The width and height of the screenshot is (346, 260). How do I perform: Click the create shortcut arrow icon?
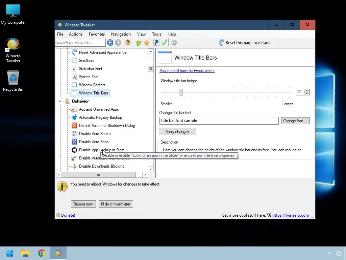click(x=156, y=42)
